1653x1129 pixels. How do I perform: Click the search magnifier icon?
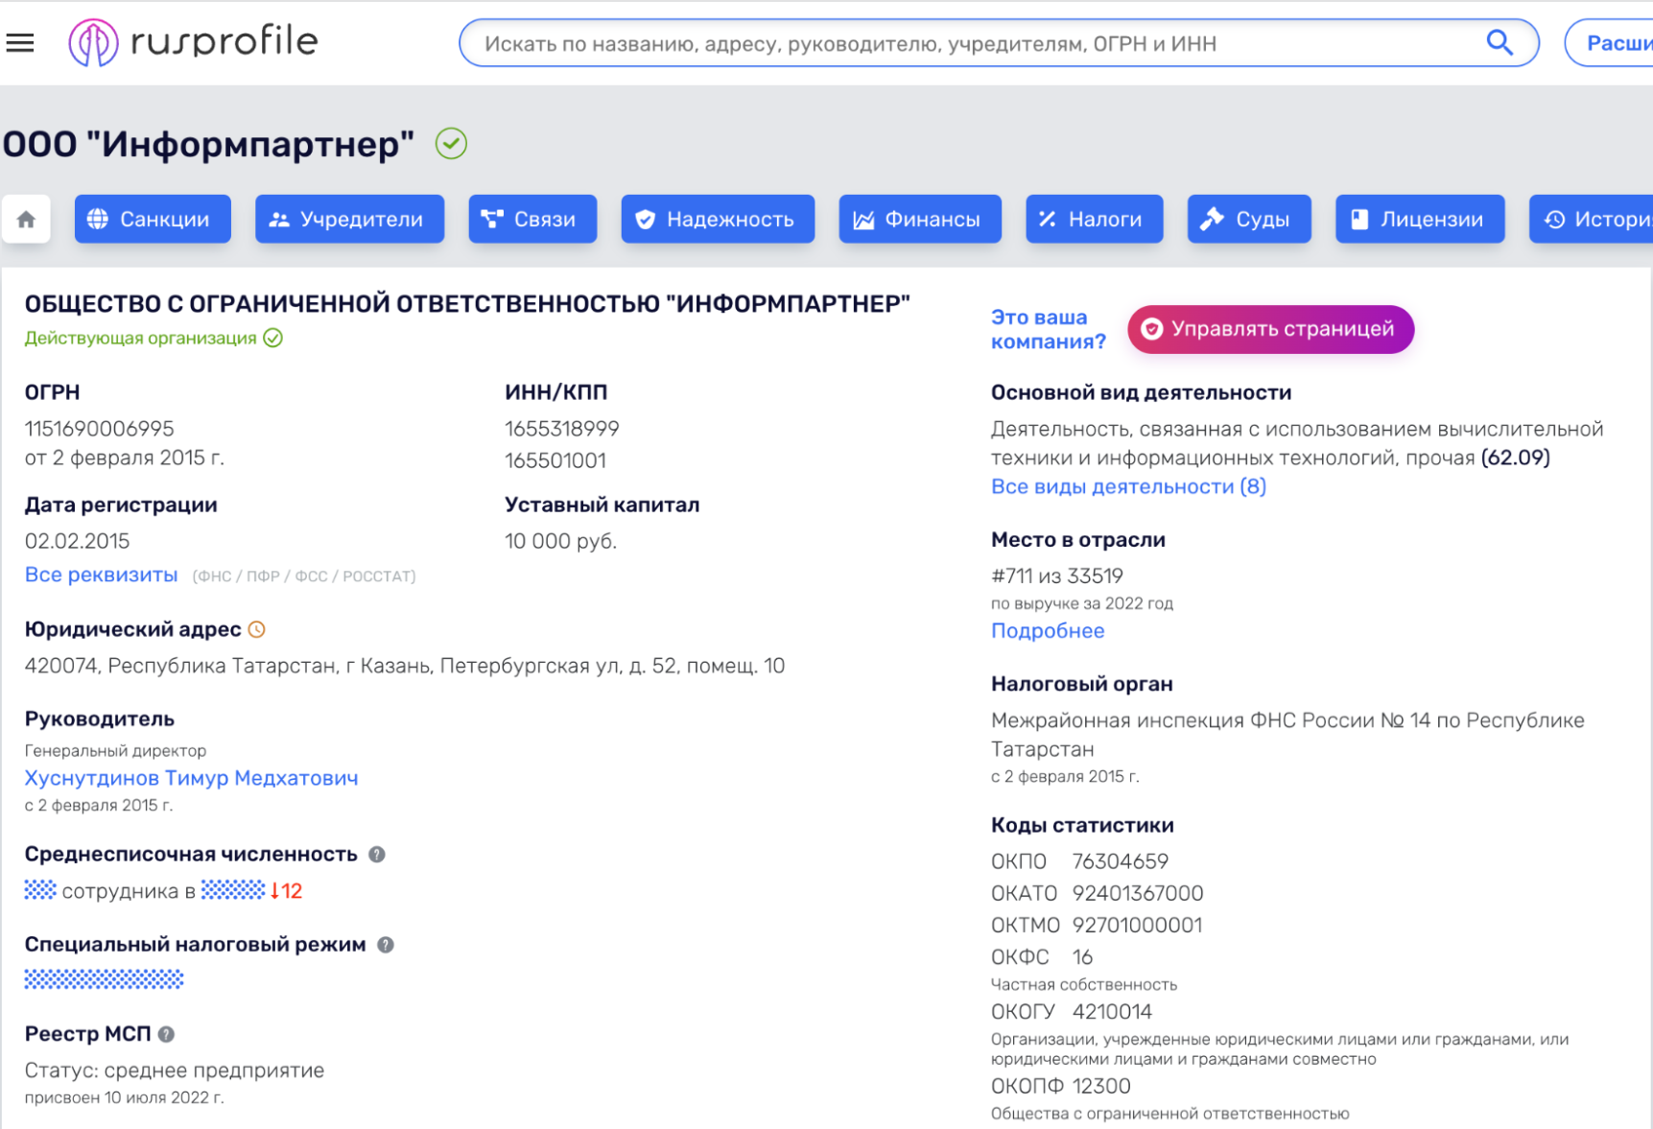(x=1500, y=43)
